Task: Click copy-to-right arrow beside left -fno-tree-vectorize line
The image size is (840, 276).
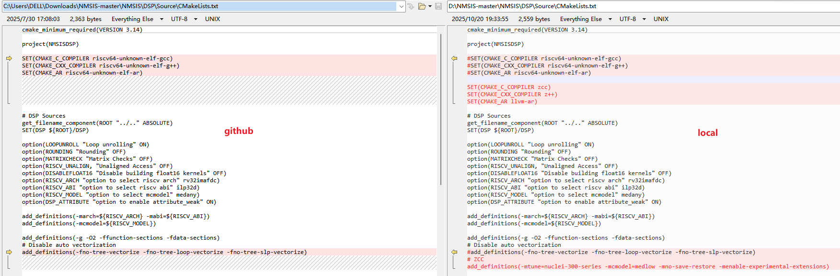Action: coord(9,252)
